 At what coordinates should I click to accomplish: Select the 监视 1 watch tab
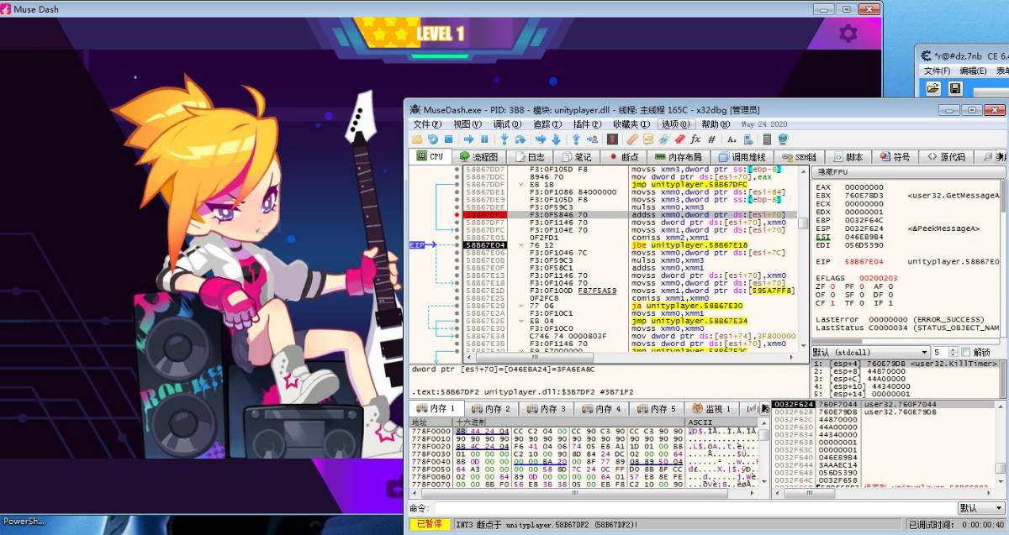click(x=711, y=409)
